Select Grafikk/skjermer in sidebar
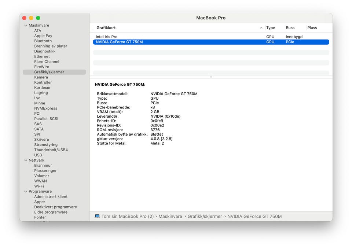The width and height of the screenshot is (352, 247). point(54,72)
